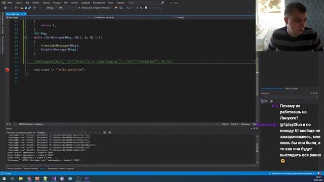Open the main() member dropdown

215,18
